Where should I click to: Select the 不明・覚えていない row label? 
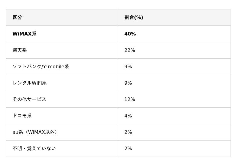coord(34,149)
